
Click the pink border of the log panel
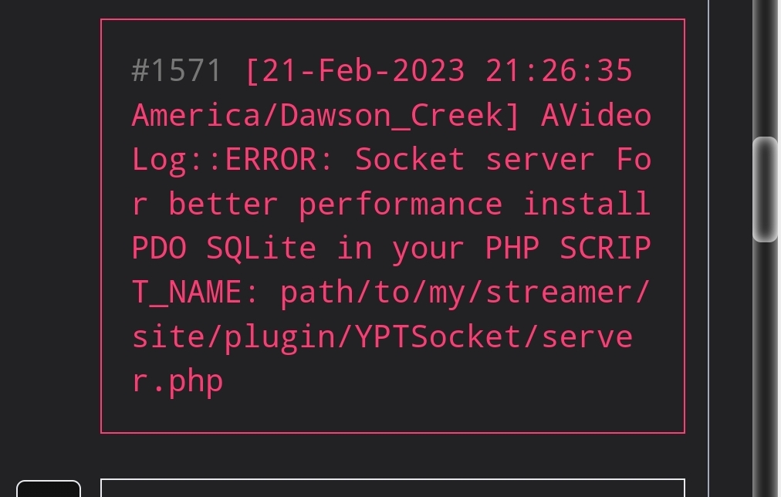tap(392, 19)
